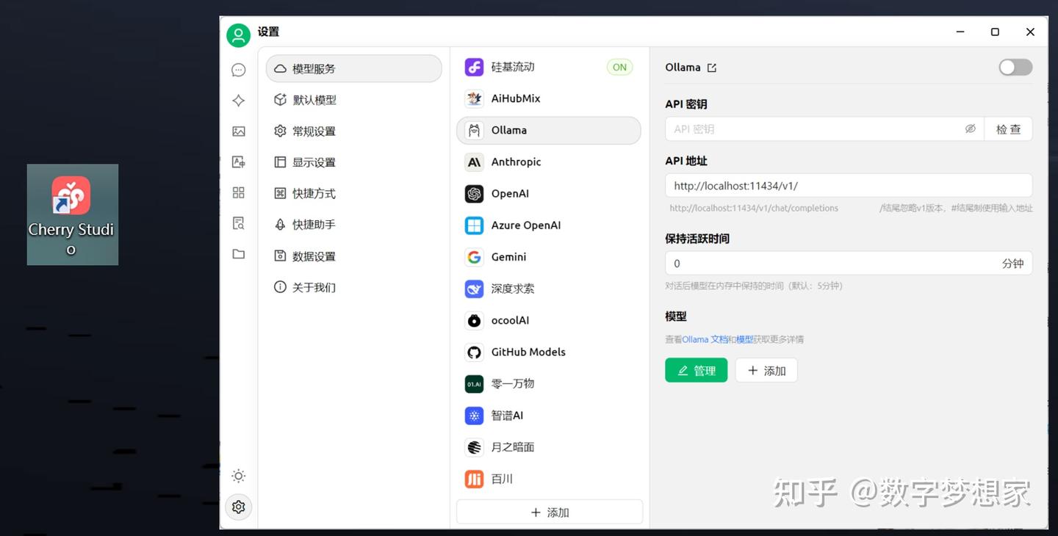Open the translate sidebar icon
The height and width of the screenshot is (536, 1058).
click(238, 162)
